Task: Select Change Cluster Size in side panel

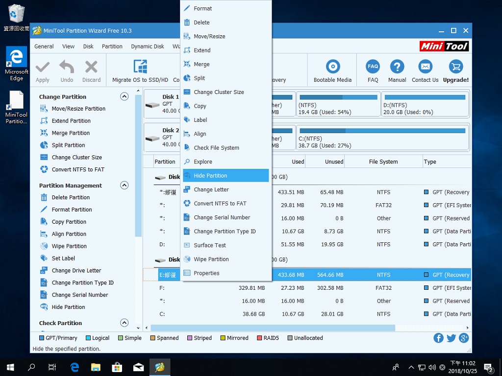Action: [71, 157]
